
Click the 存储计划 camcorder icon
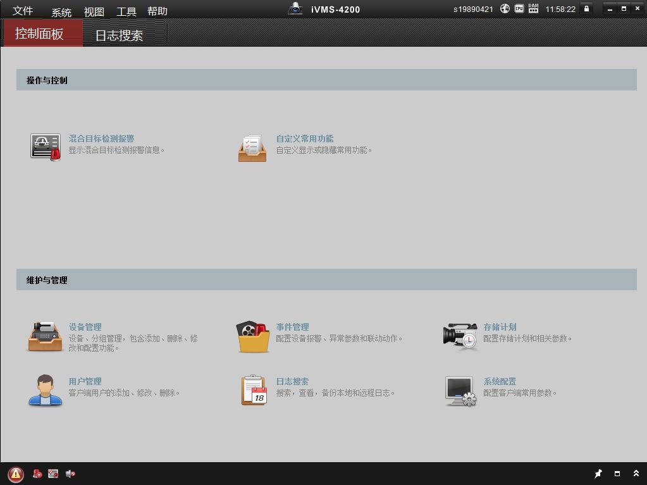(x=460, y=336)
